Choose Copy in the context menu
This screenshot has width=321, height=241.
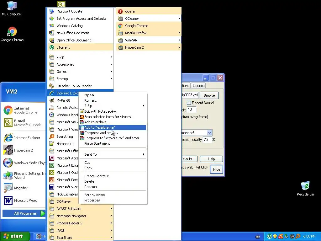(x=113, y=168)
